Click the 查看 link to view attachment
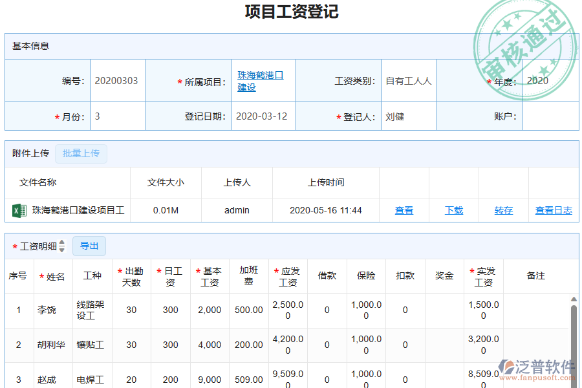 (x=404, y=210)
